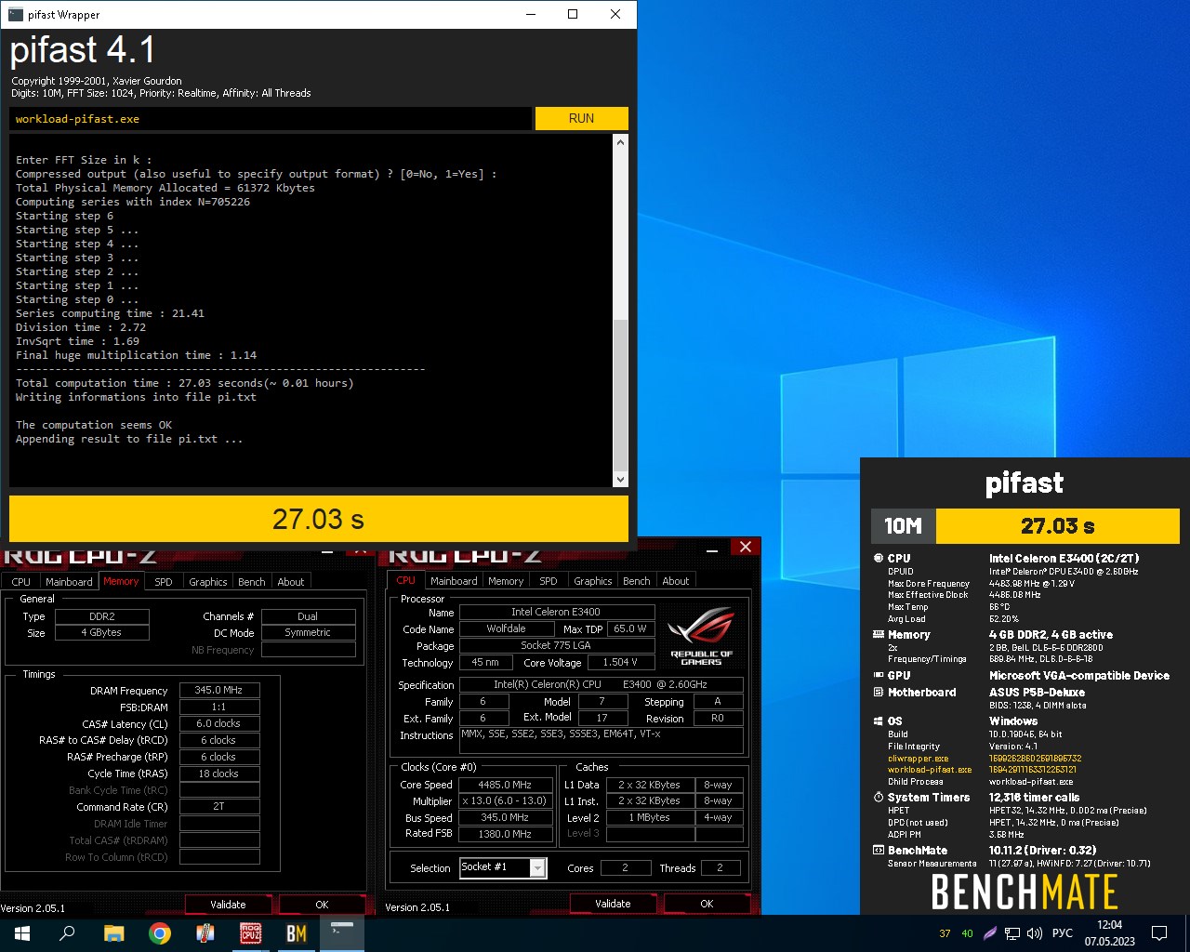Click the yellow RUN button in pifast

click(x=581, y=118)
